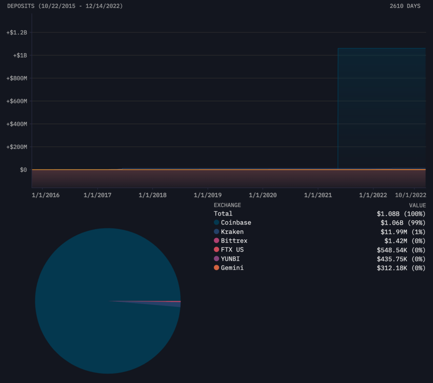433x383 pixels.
Task: Click the +$1.2B y-axis label
Action: 16,33
